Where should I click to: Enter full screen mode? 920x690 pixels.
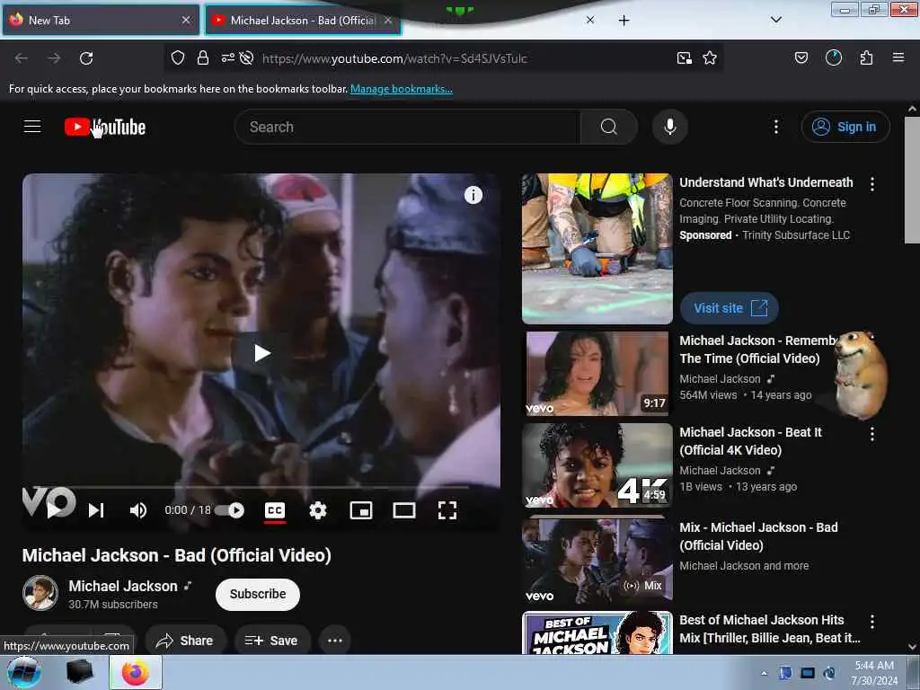pyautogui.click(x=447, y=510)
